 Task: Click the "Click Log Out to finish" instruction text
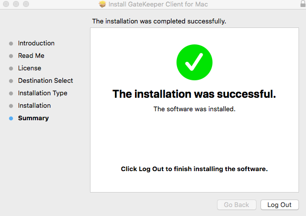point(194,169)
